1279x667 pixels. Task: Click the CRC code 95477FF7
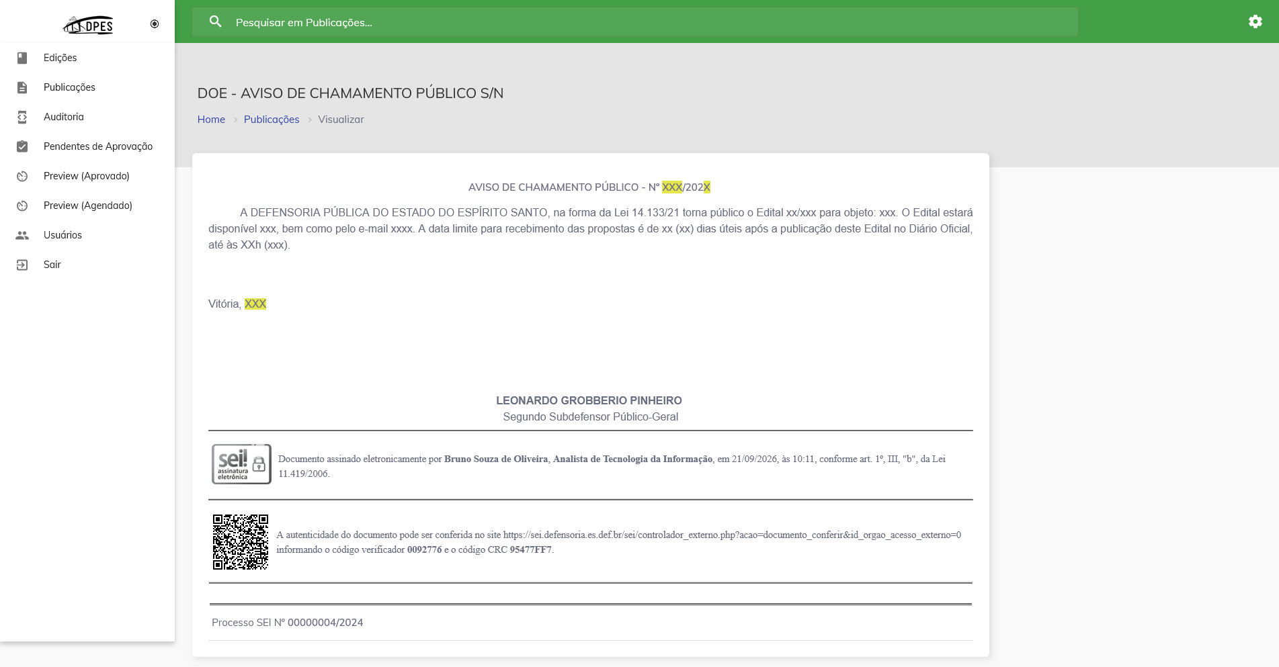coord(531,550)
